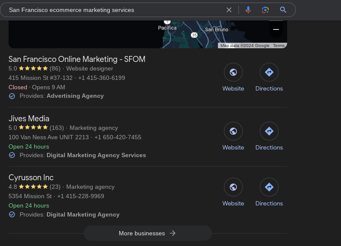This screenshot has width=341, height=246.
Task: Click the More businesses button
Action: [x=148, y=233]
